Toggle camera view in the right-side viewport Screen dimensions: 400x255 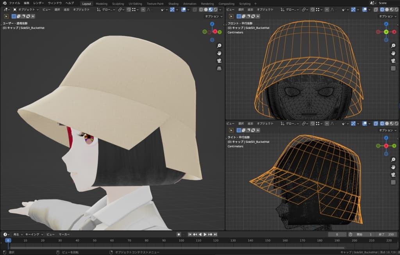[393, 175]
